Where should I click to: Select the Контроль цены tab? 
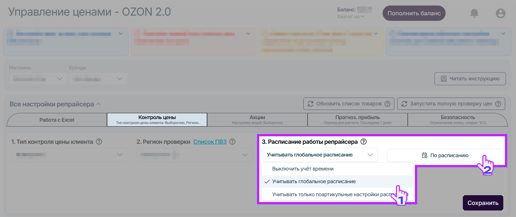click(157, 120)
